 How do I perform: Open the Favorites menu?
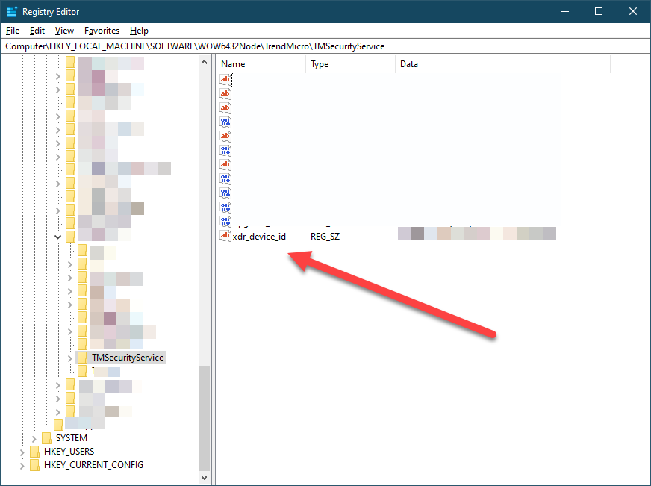click(102, 31)
